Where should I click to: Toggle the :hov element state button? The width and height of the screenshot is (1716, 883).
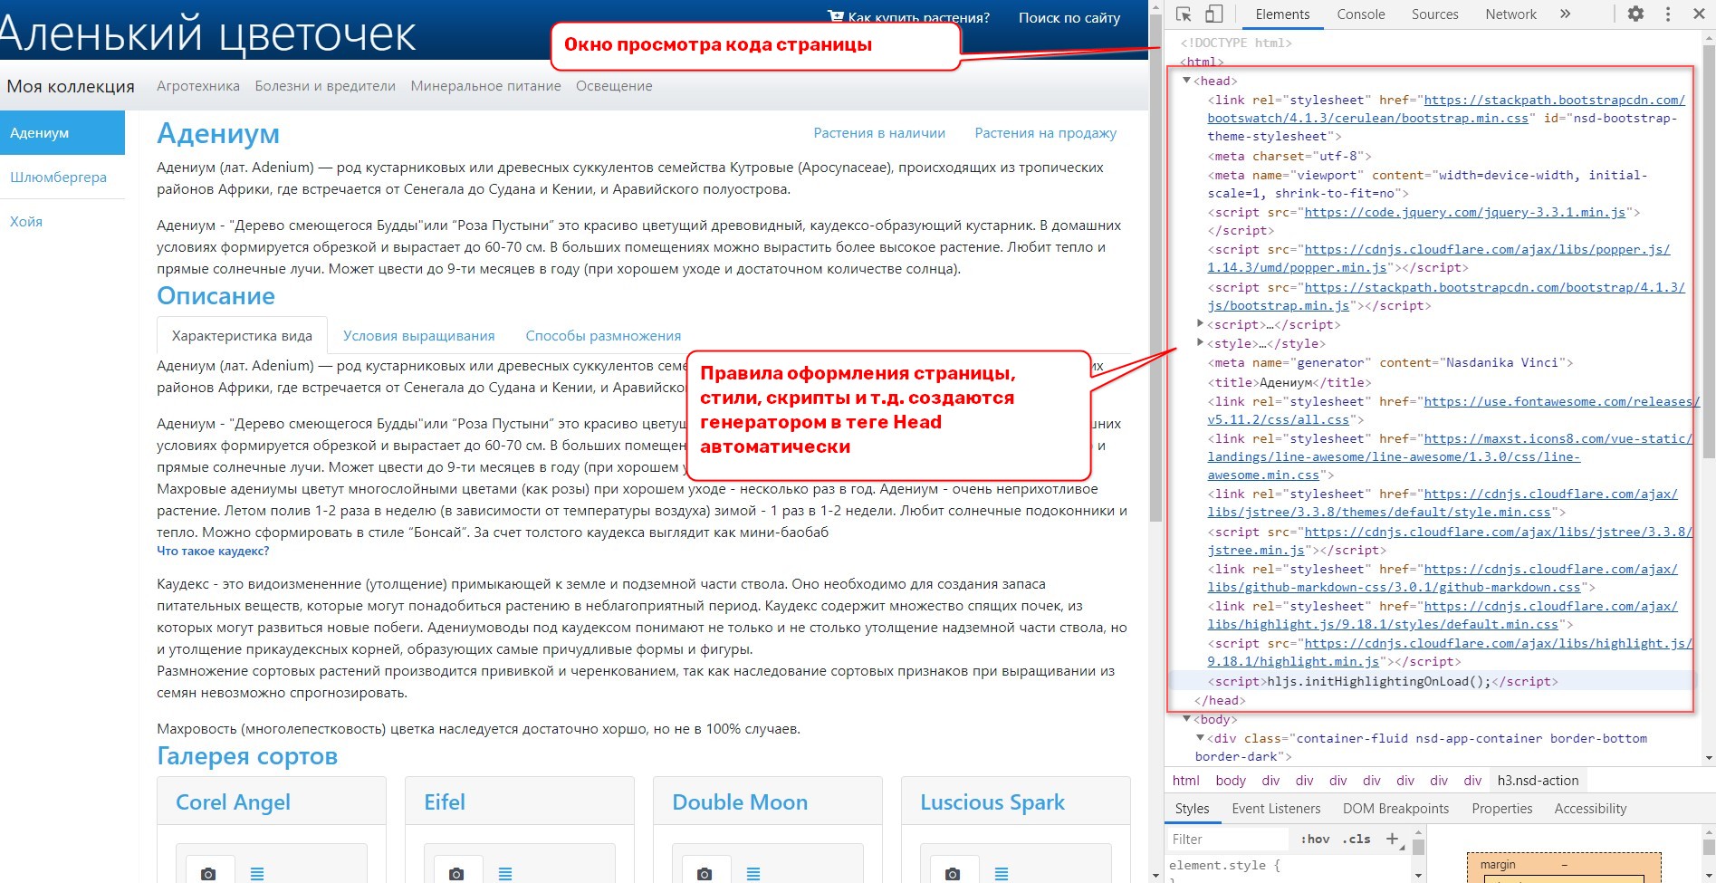pyautogui.click(x=1315, y=840)
